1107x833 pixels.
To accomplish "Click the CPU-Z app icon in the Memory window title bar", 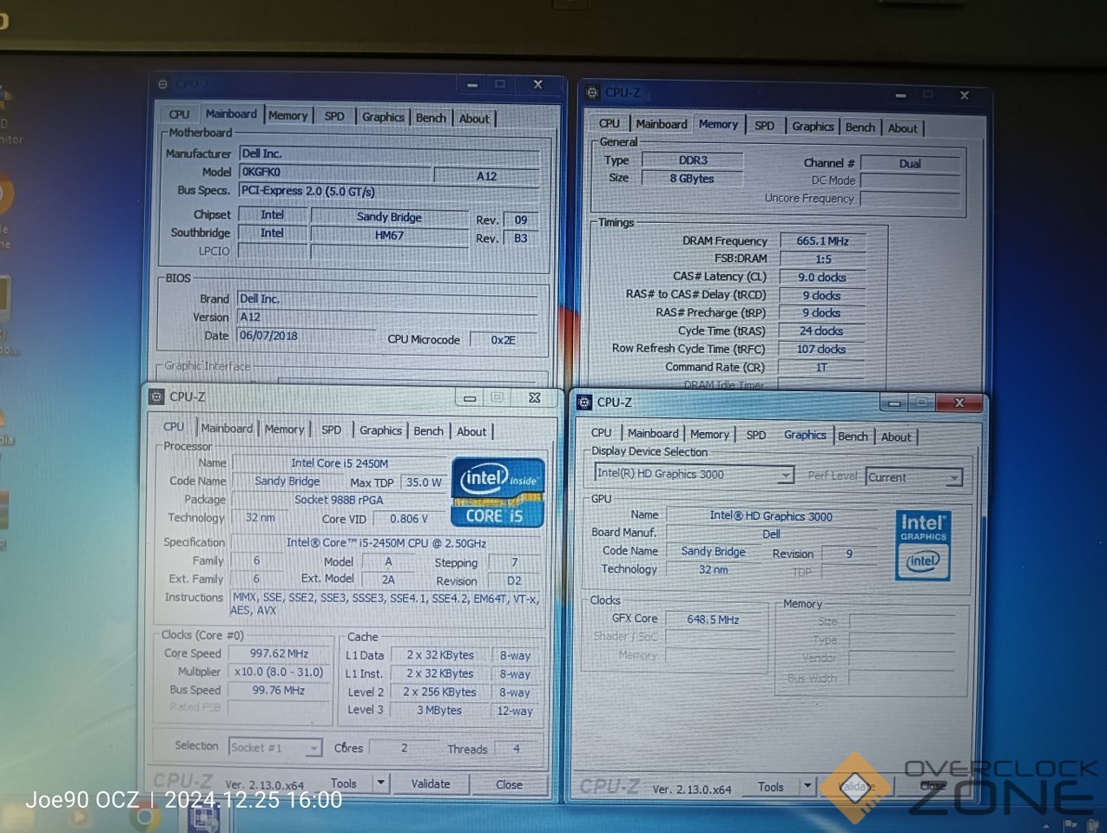I will pos(592,92).
